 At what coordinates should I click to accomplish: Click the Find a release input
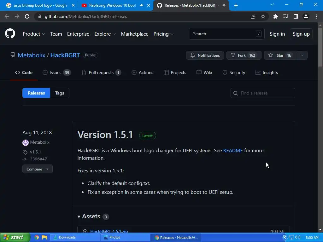point(263,93)
